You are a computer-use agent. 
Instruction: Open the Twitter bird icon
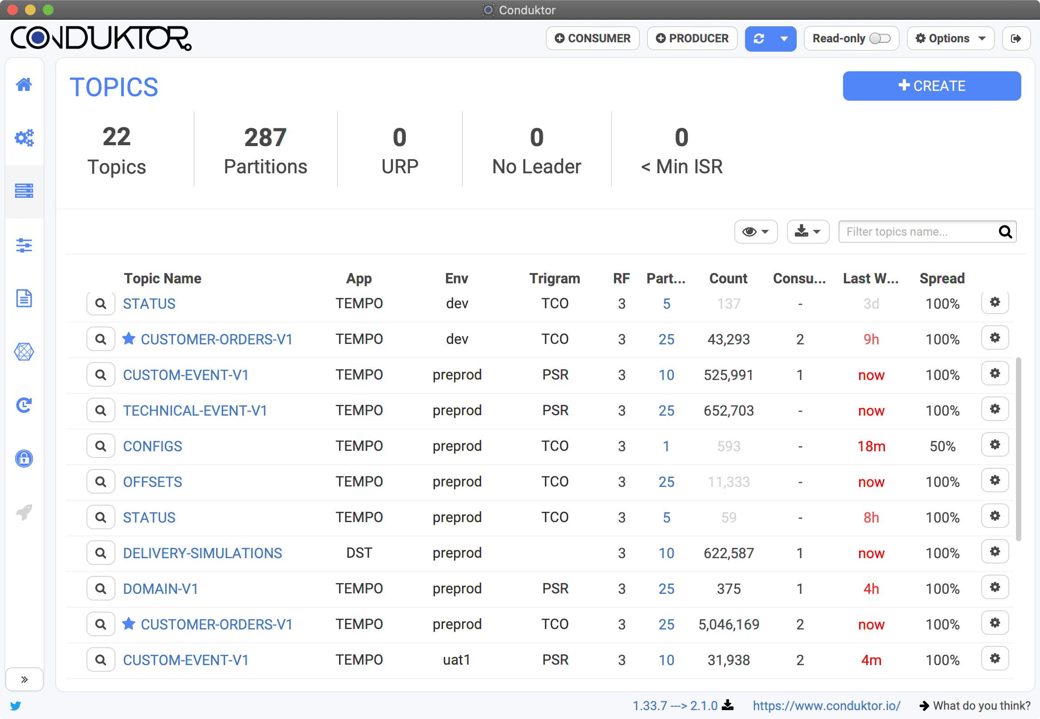click(16, 706)
